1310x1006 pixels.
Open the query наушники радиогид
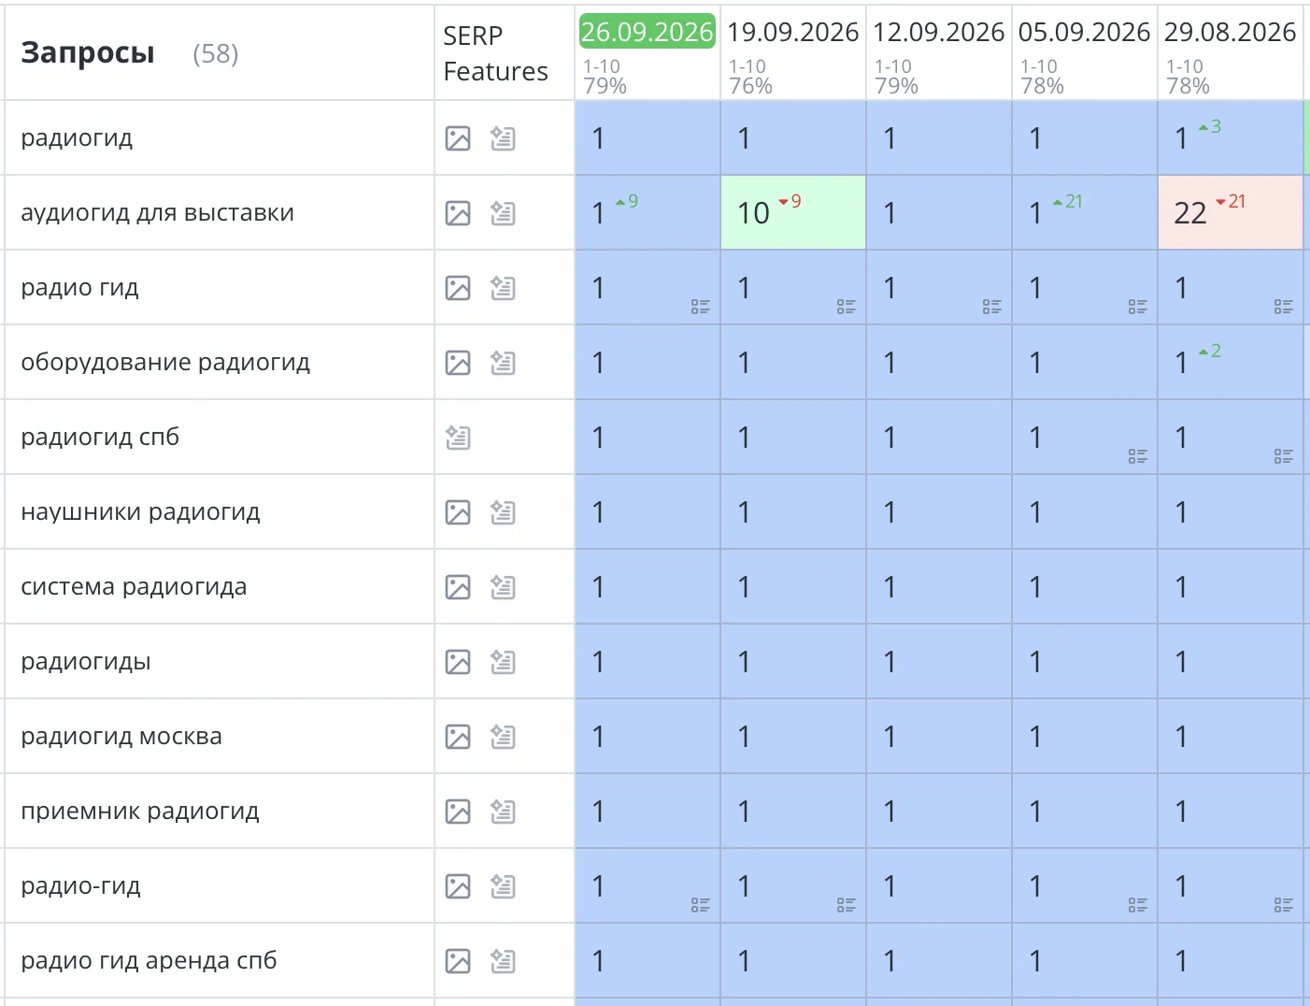click(x=140, y=512)
